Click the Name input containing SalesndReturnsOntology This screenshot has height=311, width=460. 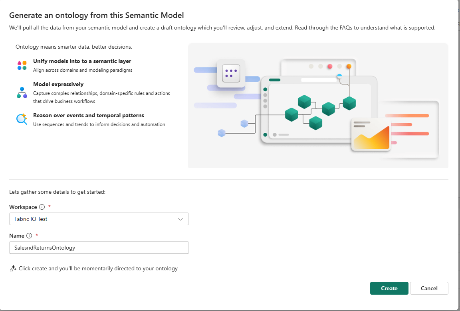pyautogui.click(x=99, y=248)
